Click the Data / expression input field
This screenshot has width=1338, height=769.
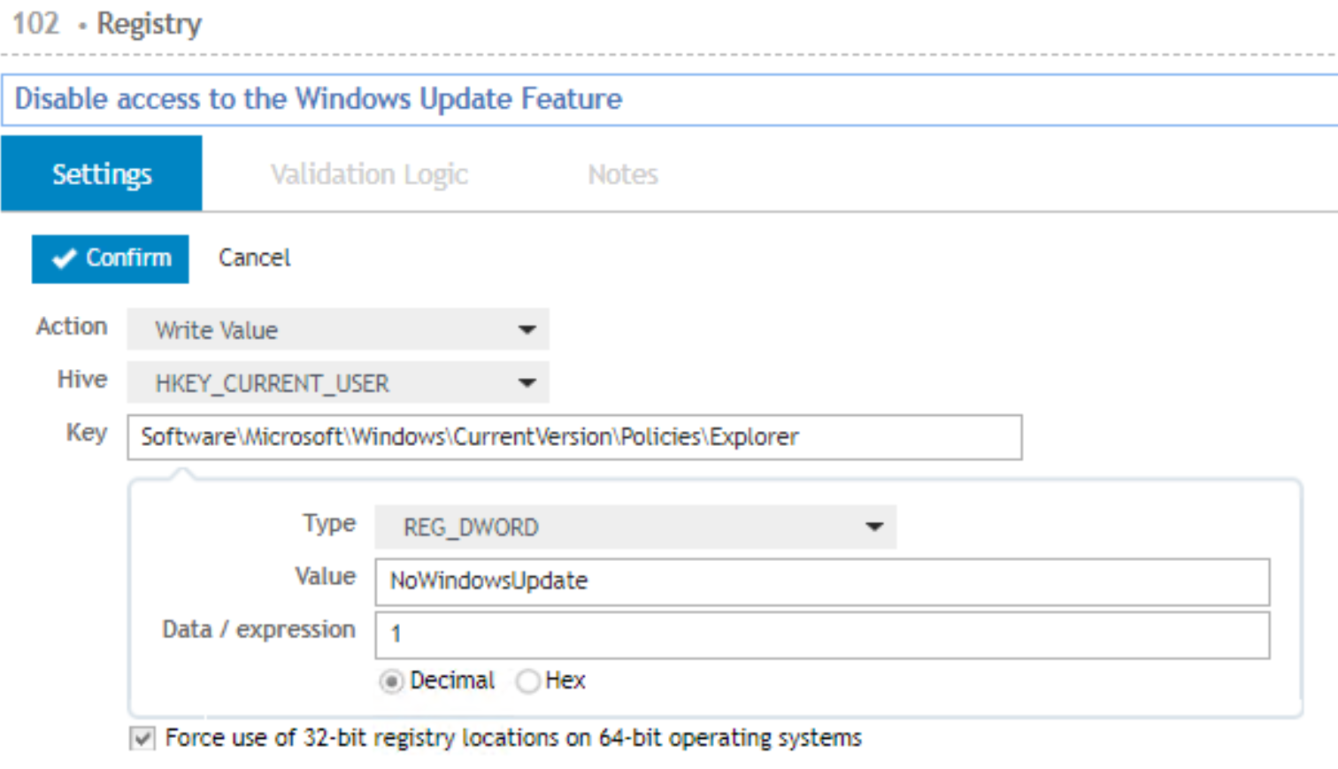pyautogui.click(x=821, y=634)
